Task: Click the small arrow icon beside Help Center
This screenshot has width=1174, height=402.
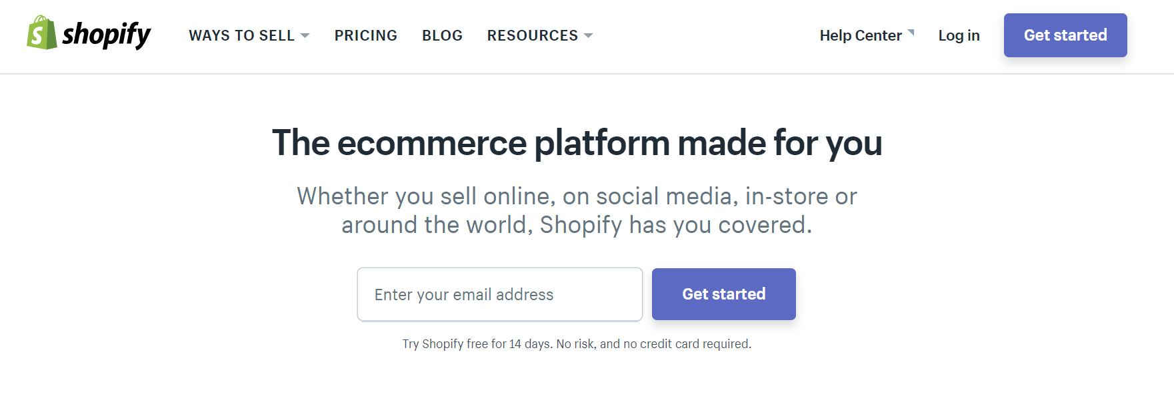Action: pos(911,33)
